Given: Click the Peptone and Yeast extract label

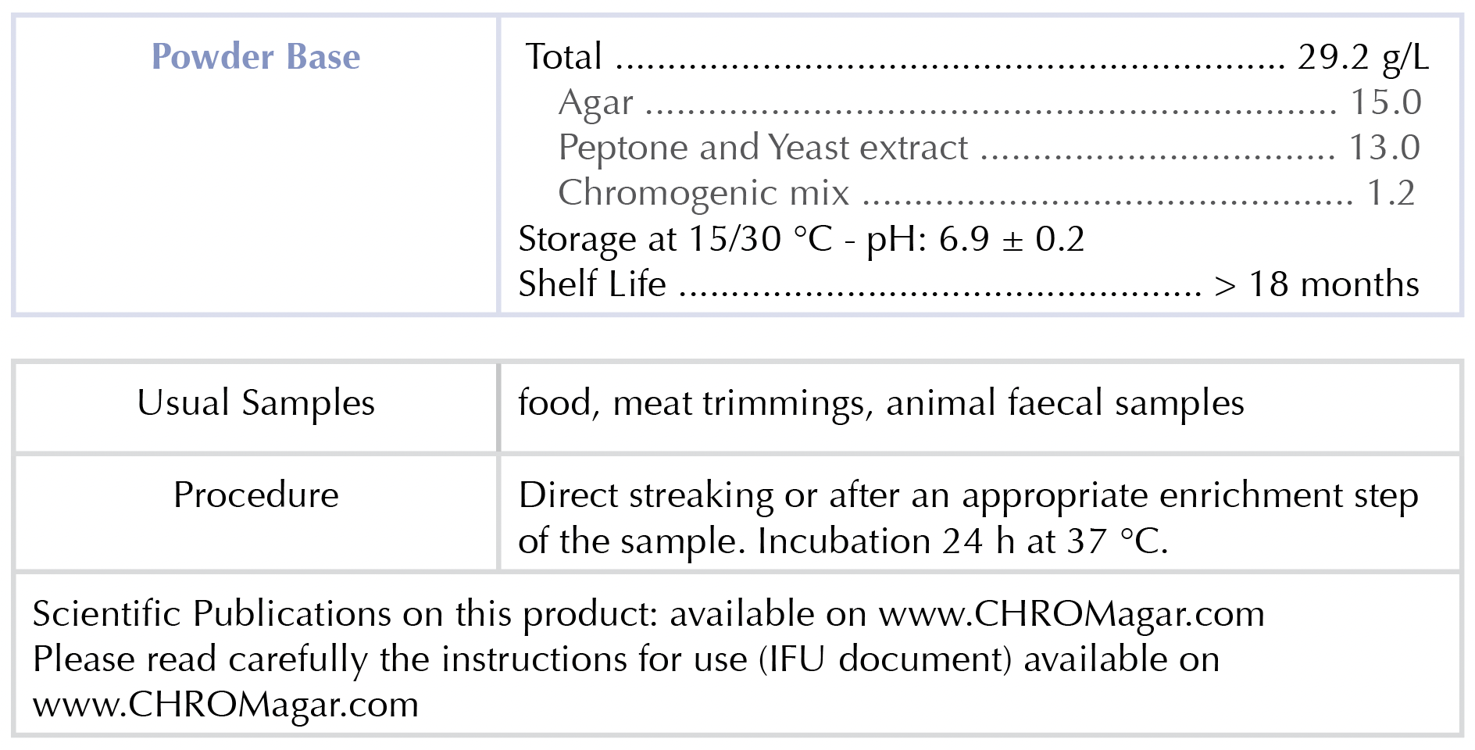Looking at the screenshot, I should 762,148.
